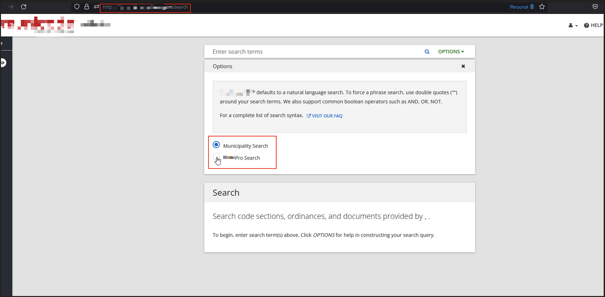Open the Save to Pocket icon
Viewport: 605px width, 297px height.
pos(595,7)
